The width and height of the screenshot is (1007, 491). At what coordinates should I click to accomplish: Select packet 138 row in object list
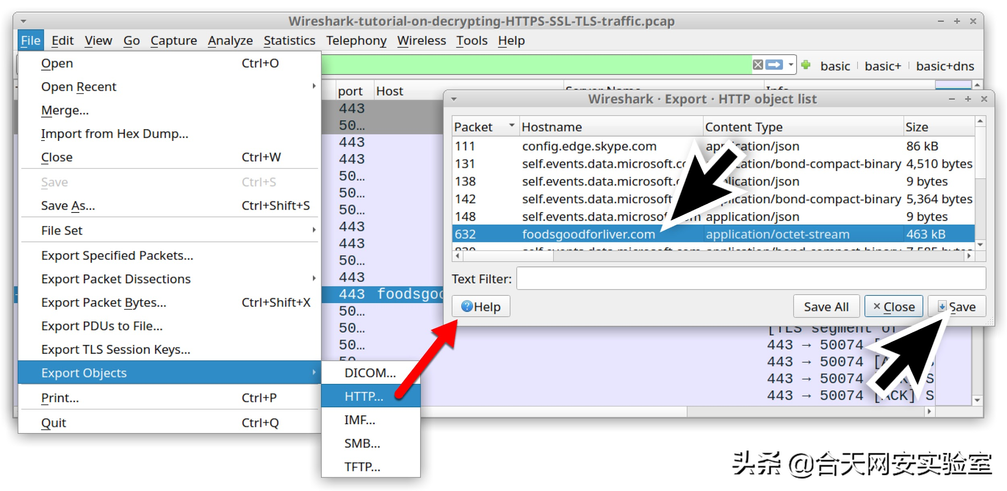pyautogui.click(x=713, y=181)
